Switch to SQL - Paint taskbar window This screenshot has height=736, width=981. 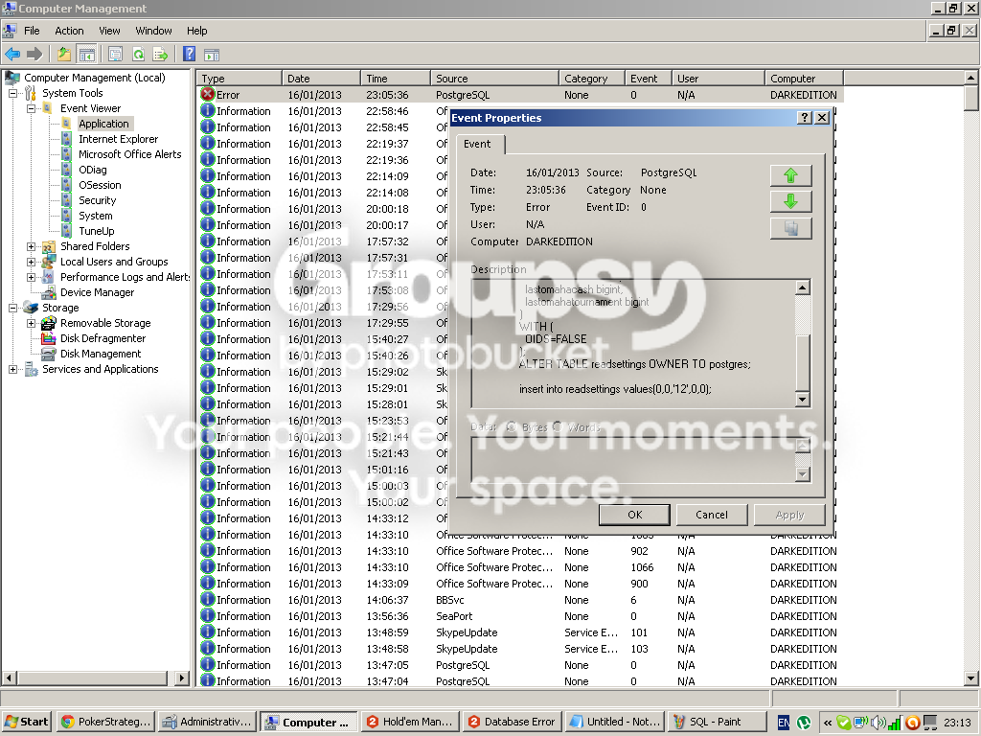click(x=717, y=722)
